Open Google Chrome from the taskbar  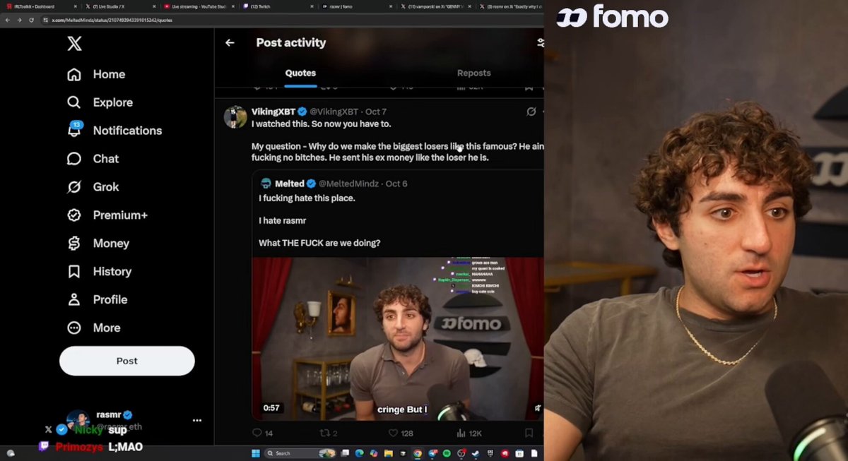click(418, 453)
